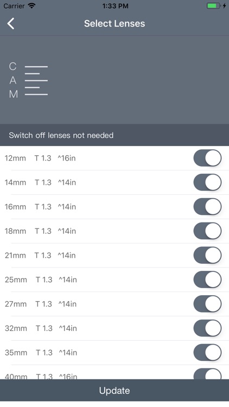229x407 pixels.
Task: Disable the 25mm lens toggle
Action: (x=207, y=279)
